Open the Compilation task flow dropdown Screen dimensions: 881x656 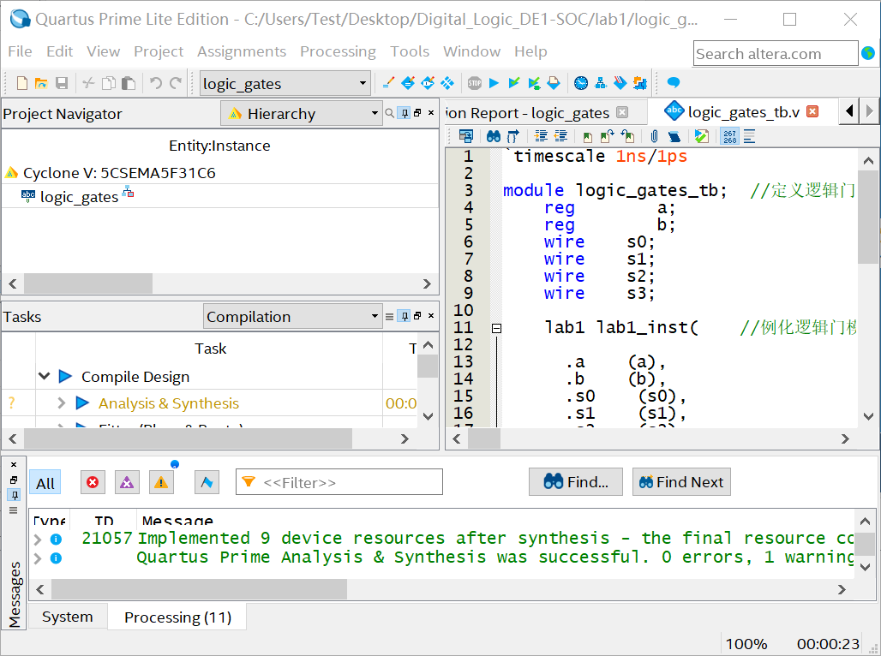[293, 317]
